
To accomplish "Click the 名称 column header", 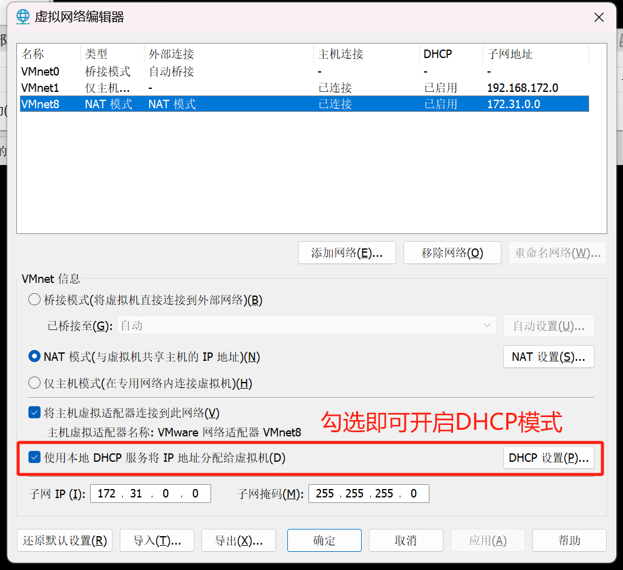I will click(49, 54).
